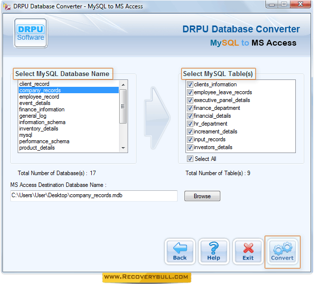Select product_details database
Screen dimensions: 314x284
tap(69, 148)
